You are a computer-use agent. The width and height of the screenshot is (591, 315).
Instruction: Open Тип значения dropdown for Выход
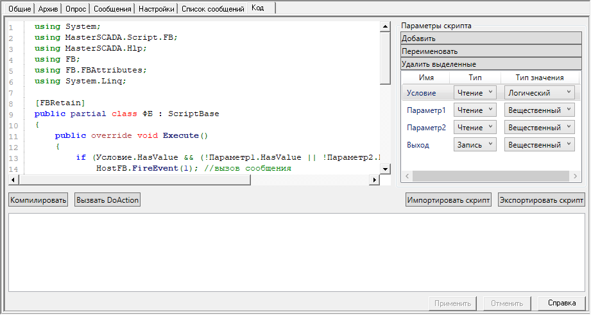click(540, 145)
